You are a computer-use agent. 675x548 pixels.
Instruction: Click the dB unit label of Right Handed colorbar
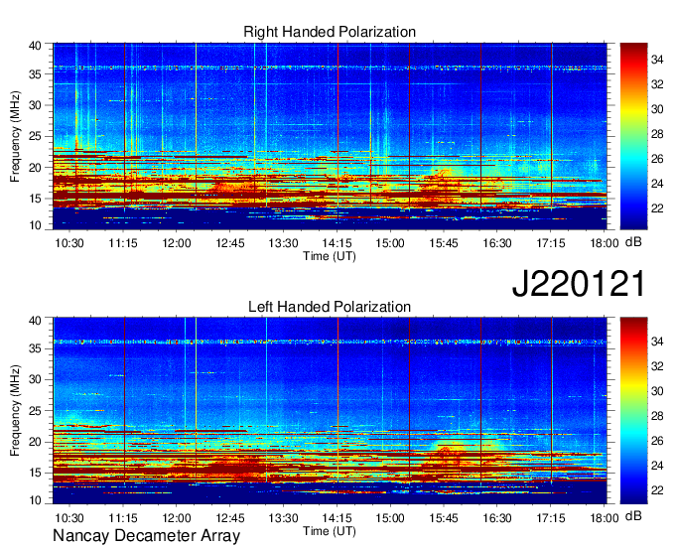click(633, 242)
